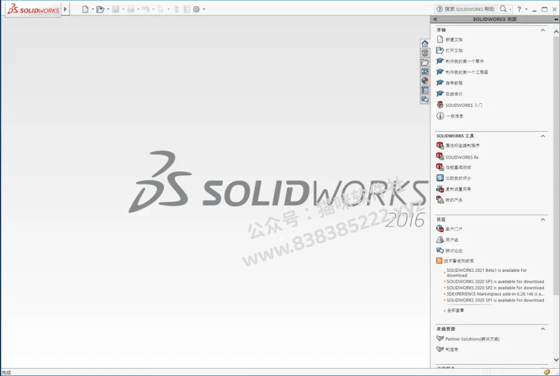Launch 性能基准测试
The image size is (560, 376).
click(458, 168)
